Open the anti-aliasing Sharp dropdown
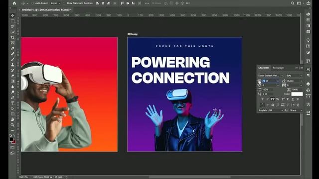 click(x=296, y=110)
